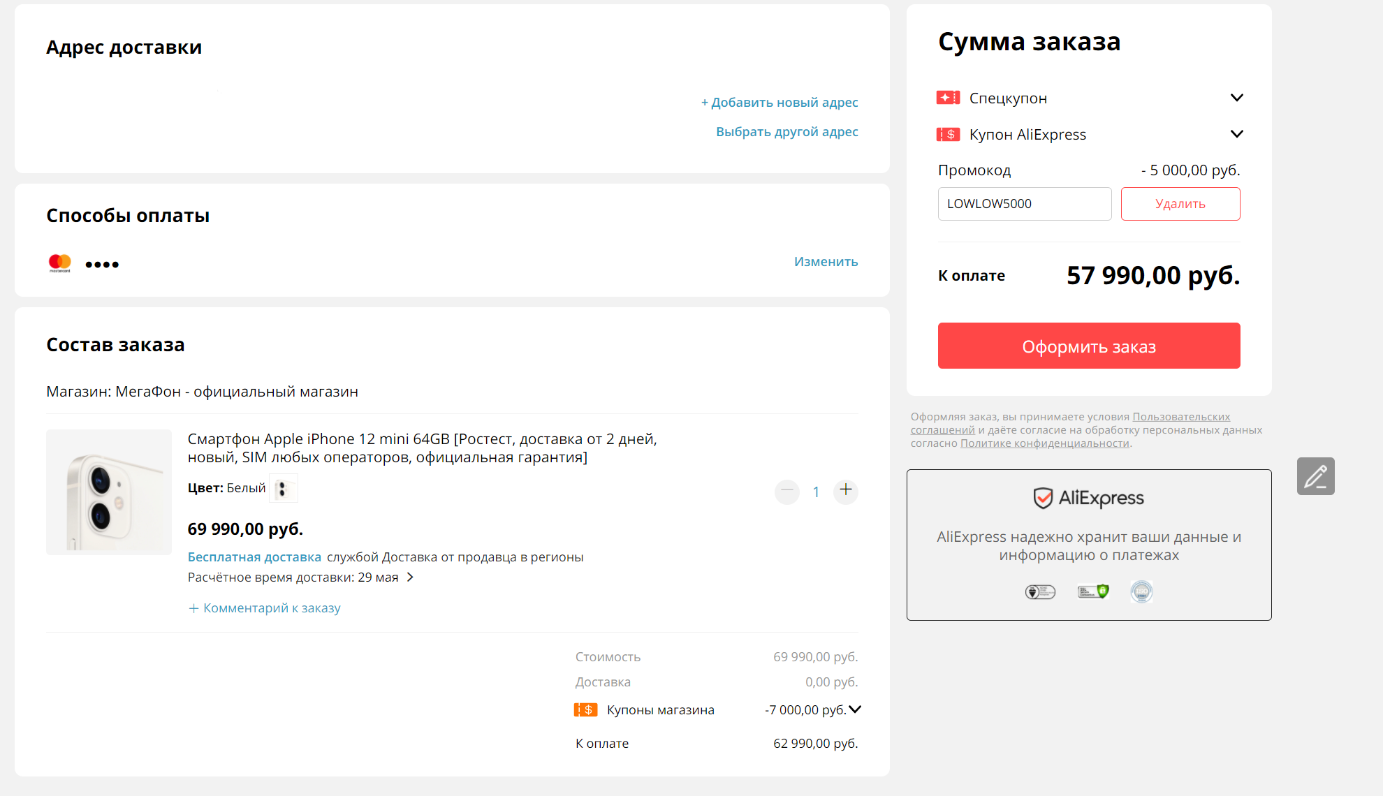Viewport: 1383px width, 796px height.
Task: Click Изменить payment method link
Action: point(826,262)
